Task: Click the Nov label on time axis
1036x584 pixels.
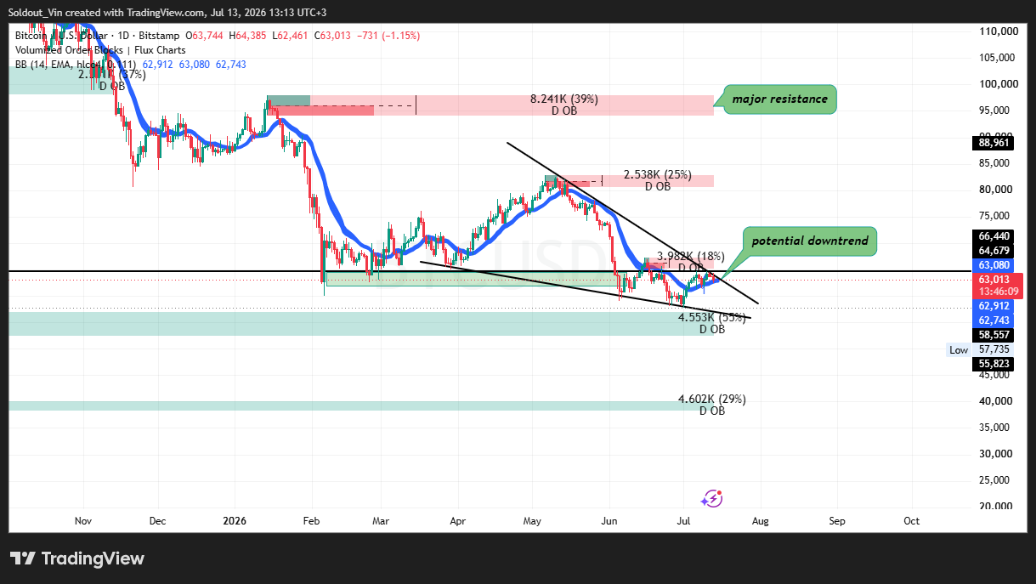Action: coord(82,520)
